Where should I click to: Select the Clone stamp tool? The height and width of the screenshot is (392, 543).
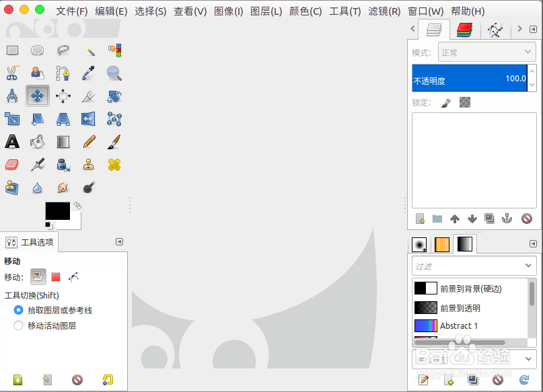[89, 165]
